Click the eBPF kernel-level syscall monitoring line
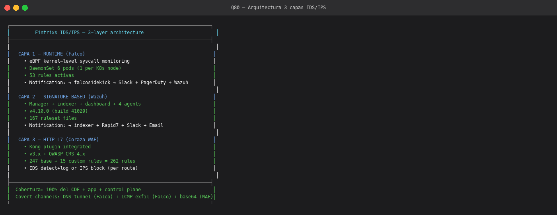Image resolution: width=557 pixels, height=215 pixels. coord(77,61)
